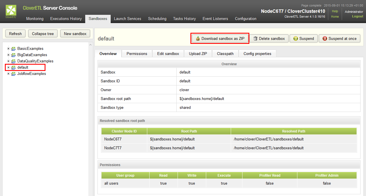Open the Event Listeners tab
This screenshot has height=196, width=366.
tap(215, 19)
